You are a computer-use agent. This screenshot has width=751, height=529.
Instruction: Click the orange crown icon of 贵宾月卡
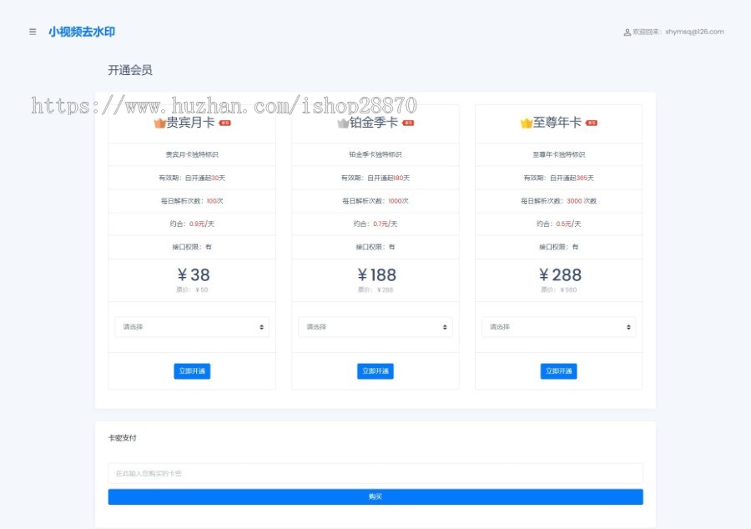[159, 123]
